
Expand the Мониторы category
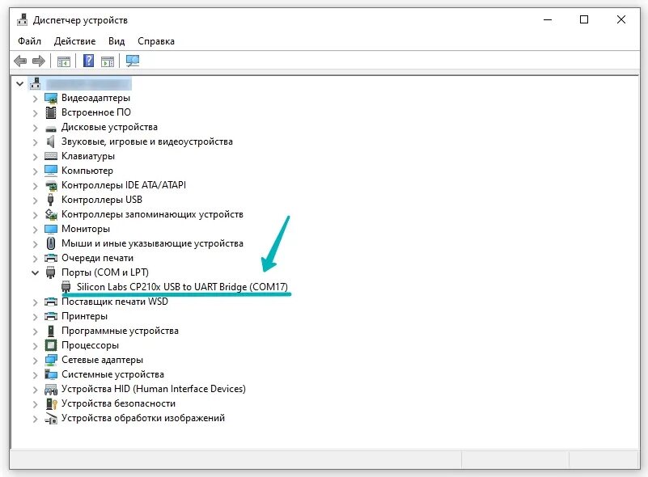[x=35, y=230]
